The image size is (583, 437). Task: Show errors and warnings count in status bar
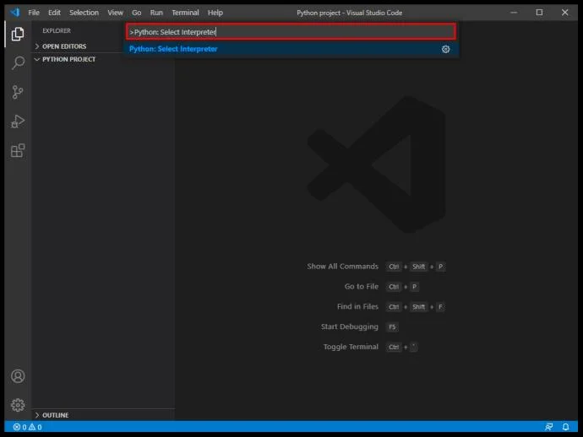point(28,427)
